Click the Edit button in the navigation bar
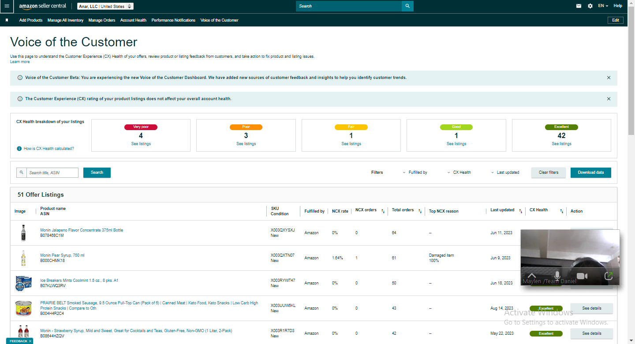The image size is (635, 344). [616, 20]
